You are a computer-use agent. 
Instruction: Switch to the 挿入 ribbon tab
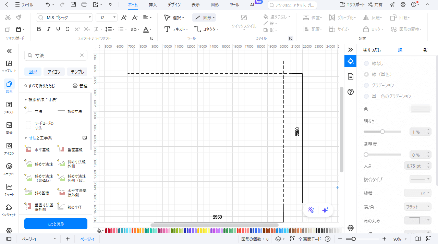pyautogui.click(x=153, y=5)
